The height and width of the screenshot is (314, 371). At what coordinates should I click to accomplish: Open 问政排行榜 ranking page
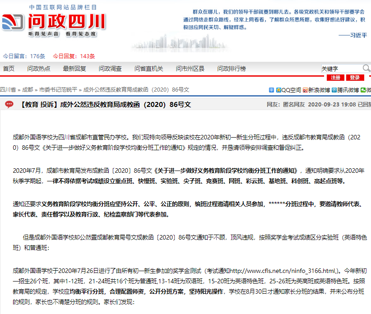232,69
